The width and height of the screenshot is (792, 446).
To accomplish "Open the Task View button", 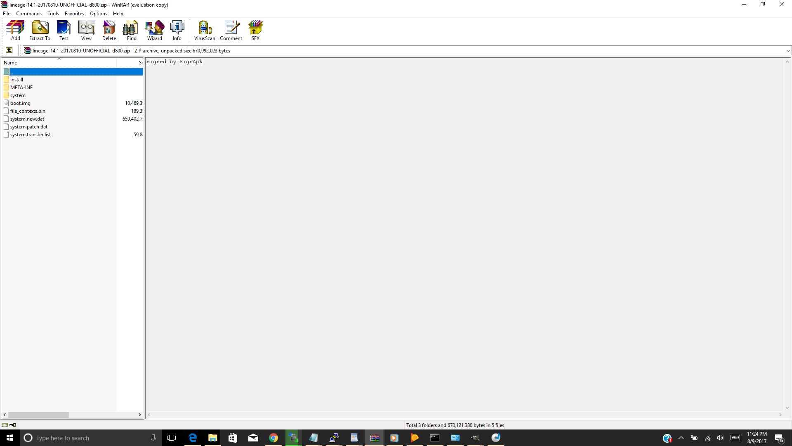I will tap(172, 438).
